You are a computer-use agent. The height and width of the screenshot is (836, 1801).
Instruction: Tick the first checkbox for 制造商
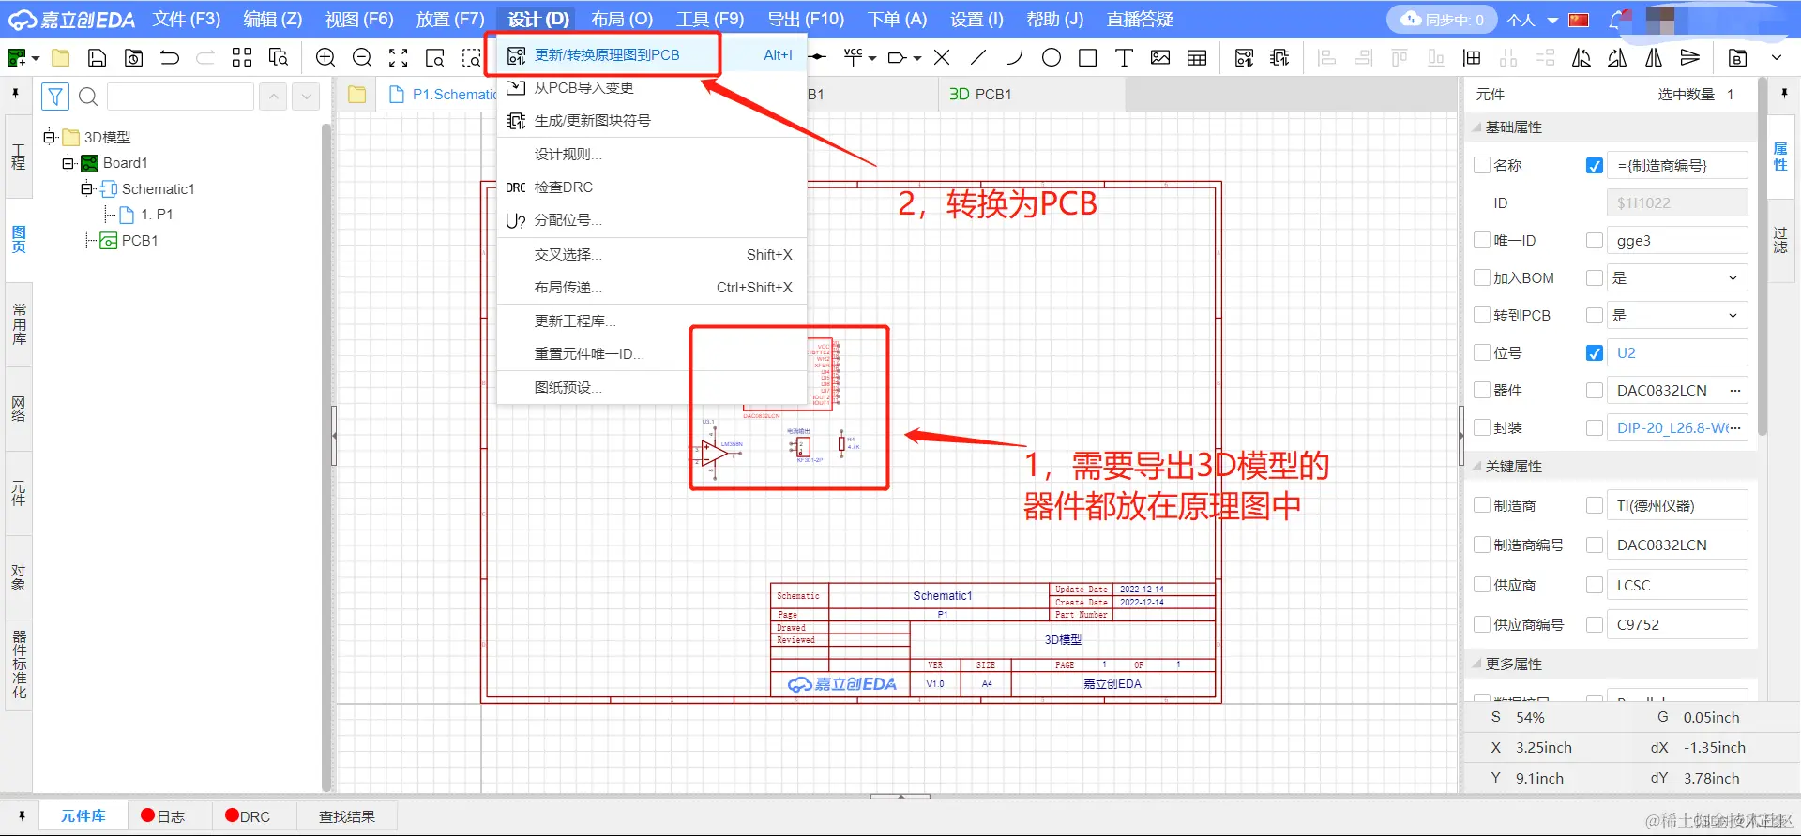(x=1482, y=505)
